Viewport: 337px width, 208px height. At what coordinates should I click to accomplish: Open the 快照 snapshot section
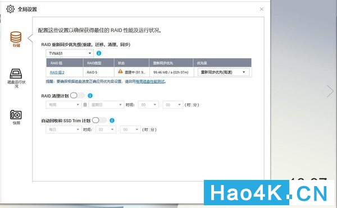[16, 117]
